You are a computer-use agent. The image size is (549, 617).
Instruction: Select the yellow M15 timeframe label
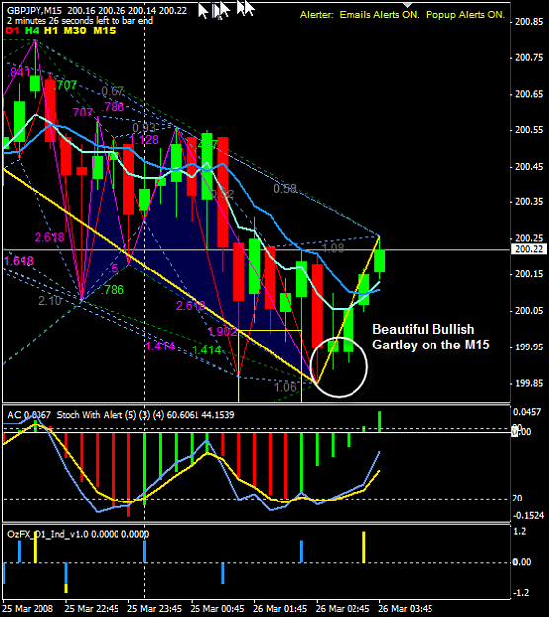tap(104, 30)
